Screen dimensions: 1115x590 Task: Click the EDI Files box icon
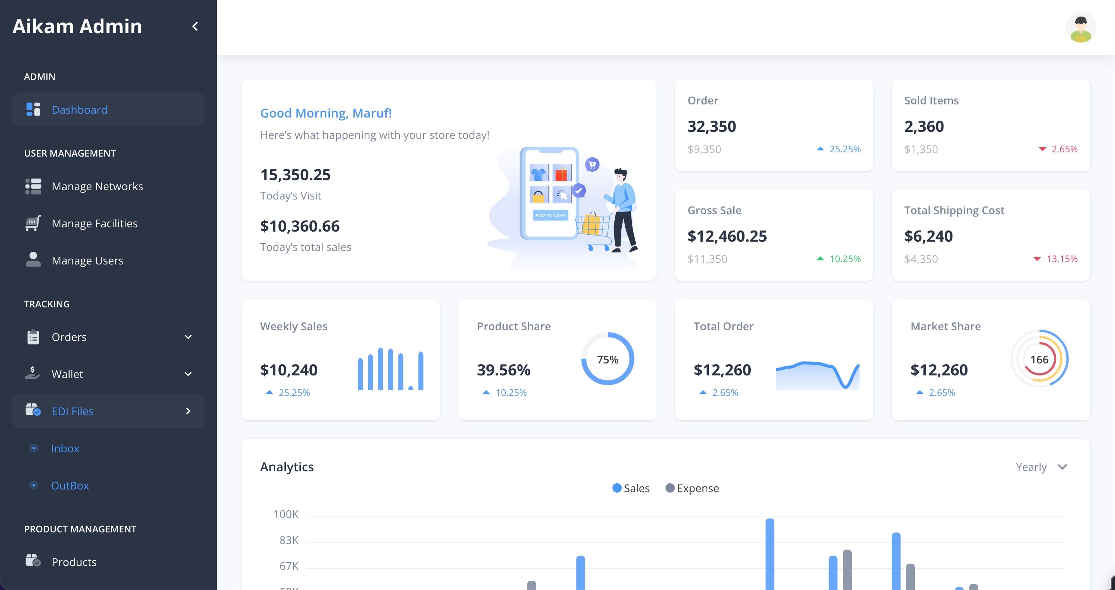pos(33,410)
